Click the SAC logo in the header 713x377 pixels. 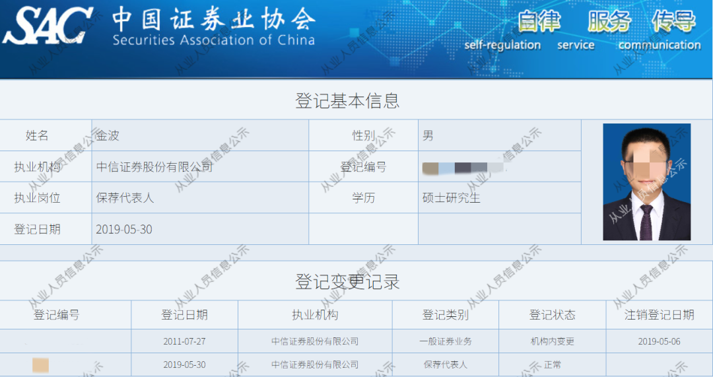point(48,26)
